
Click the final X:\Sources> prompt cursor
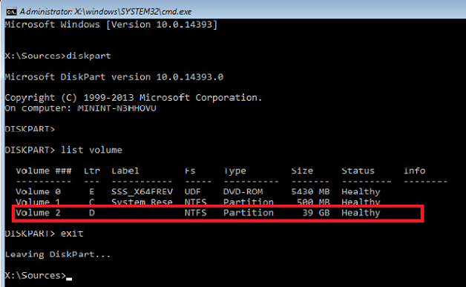click(69, 279)
